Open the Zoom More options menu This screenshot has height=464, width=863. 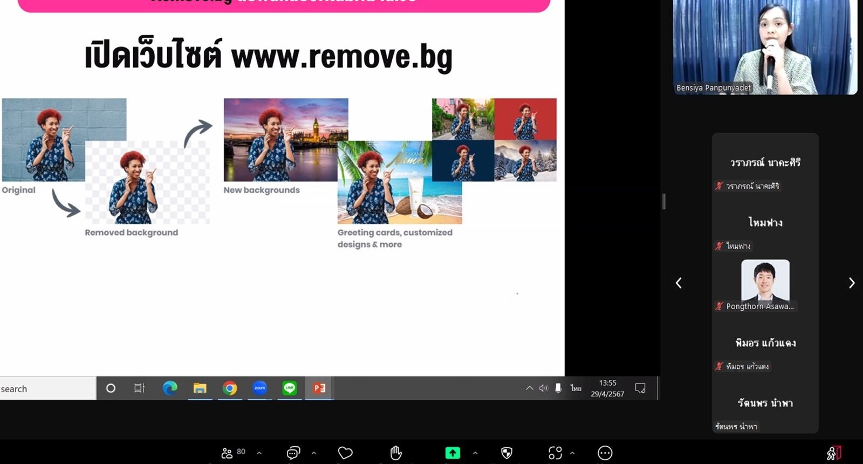pyautogui.click(x=605, y=453)
